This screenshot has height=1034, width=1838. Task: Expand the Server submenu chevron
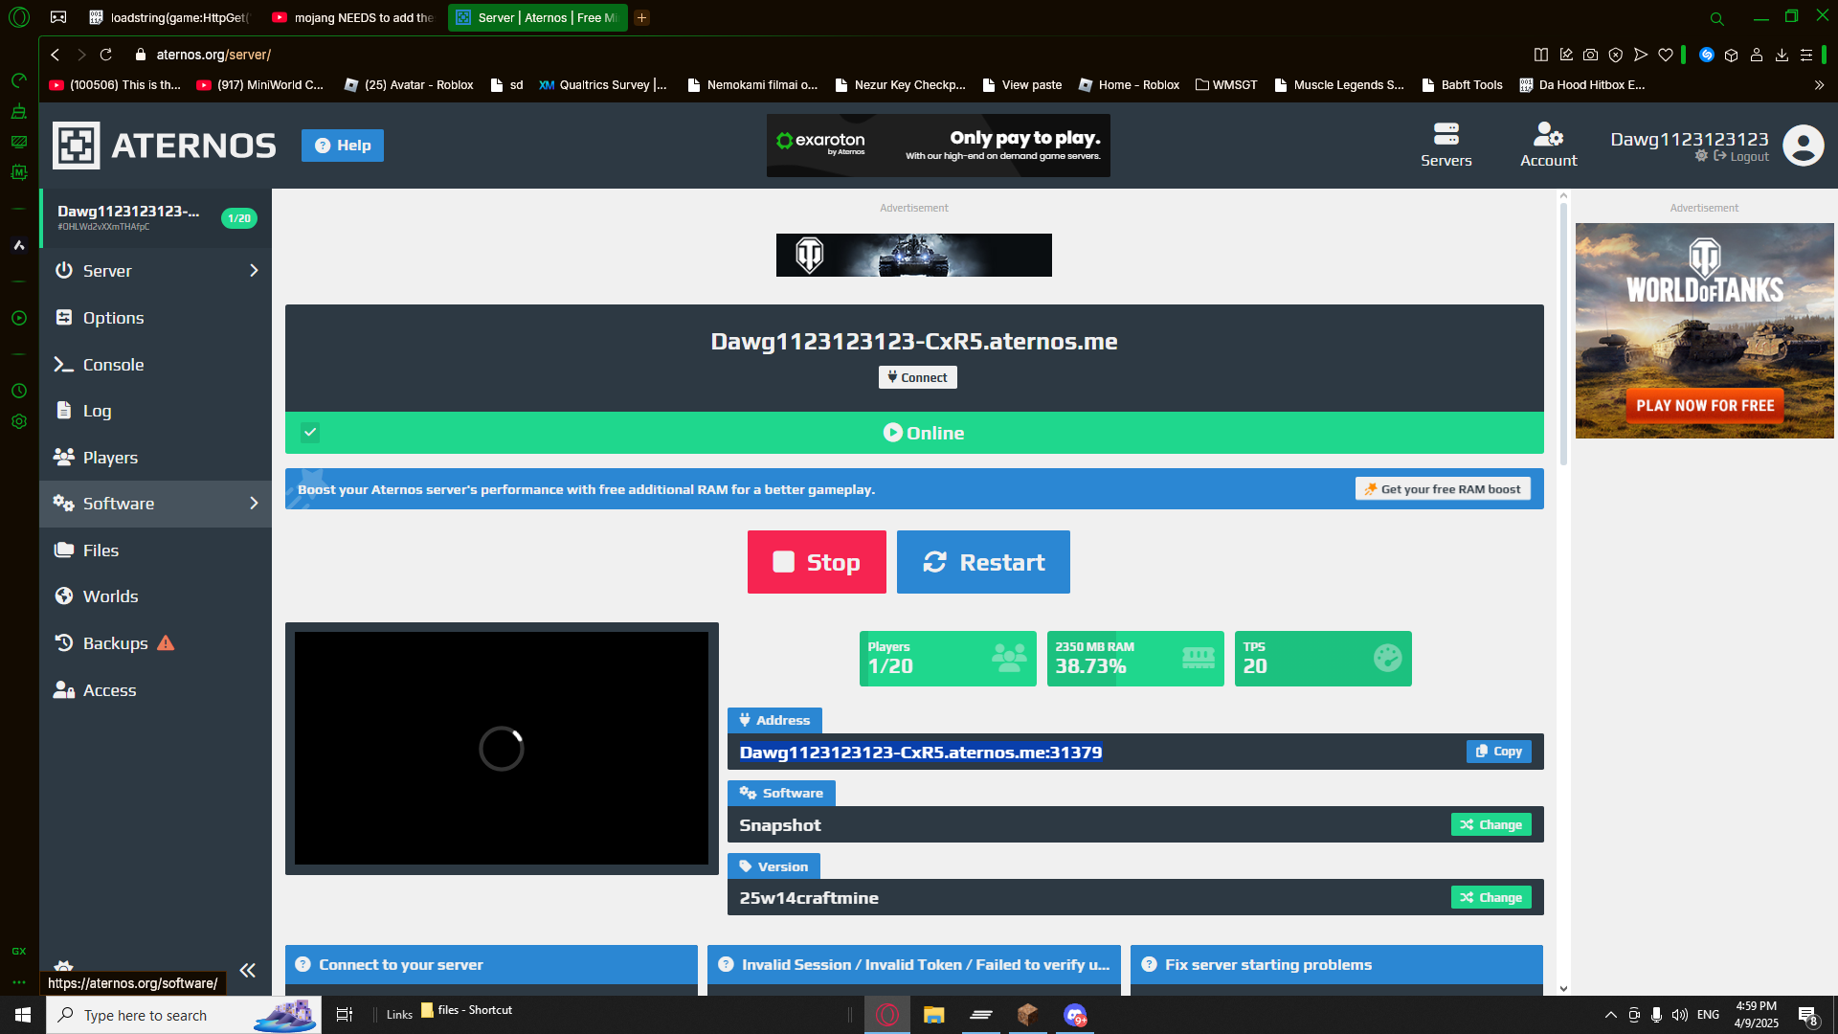[x=254, y=271]
